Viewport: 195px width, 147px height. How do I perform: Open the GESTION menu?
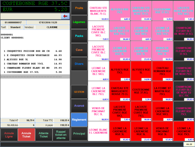(x=79, y=92)
